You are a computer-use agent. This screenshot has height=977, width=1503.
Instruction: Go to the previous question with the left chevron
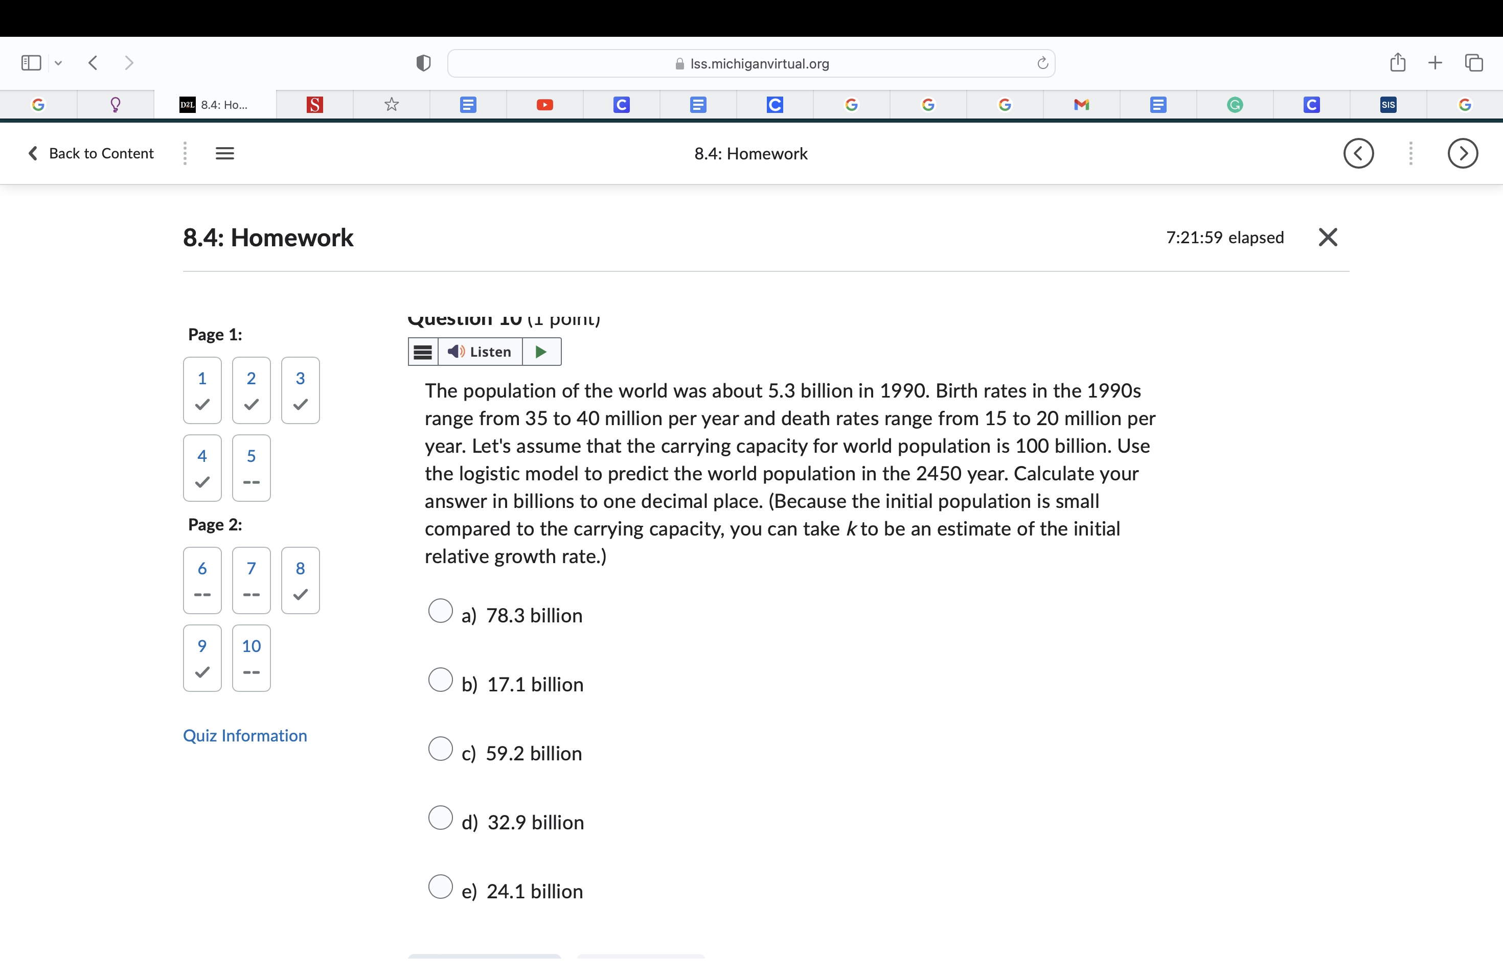point(1359,153)
